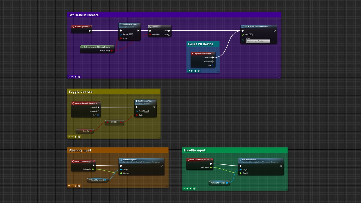This screenshot has width=361, height=203.
Task: Click the plus icon in Reset VR Device comment
Action: click(x=192, y=71)
